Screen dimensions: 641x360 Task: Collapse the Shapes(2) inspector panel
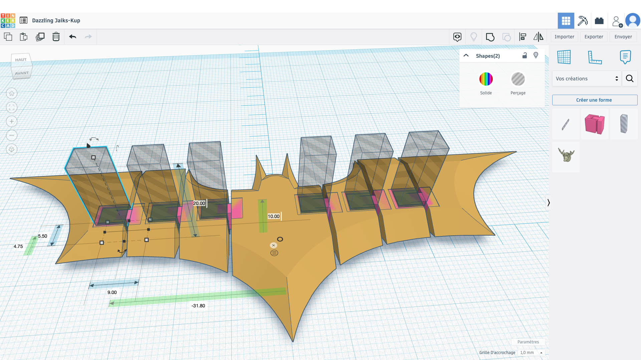[x=466, y=56]
